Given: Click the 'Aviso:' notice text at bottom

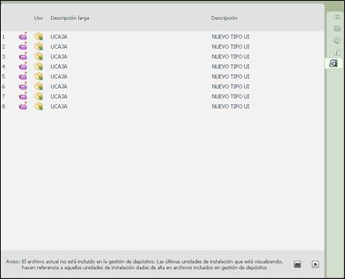Looking at the screenshot, I should pos(144,264).
